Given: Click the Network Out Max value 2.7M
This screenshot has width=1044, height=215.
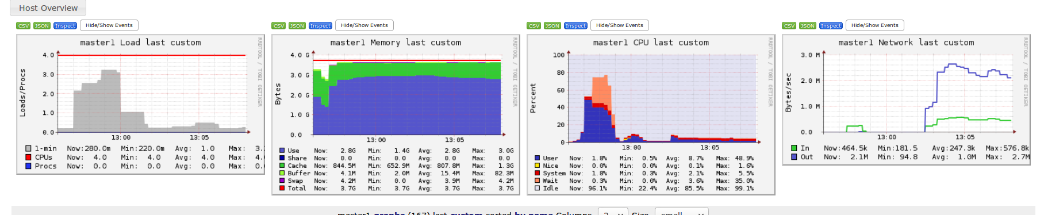Looking at the screenshot, I should pyautogui.click(x=1021, y=157).
